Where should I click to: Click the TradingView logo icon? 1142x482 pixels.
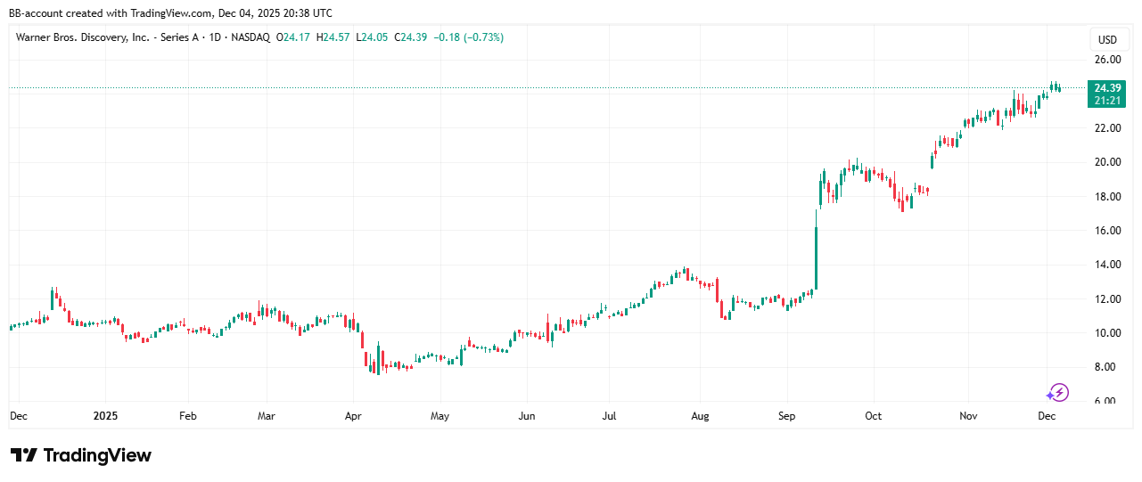24,455
